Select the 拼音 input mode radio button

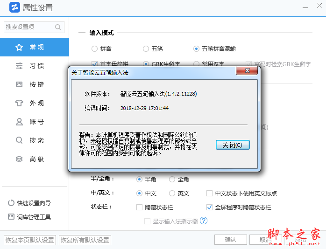[x=94, y=49]
